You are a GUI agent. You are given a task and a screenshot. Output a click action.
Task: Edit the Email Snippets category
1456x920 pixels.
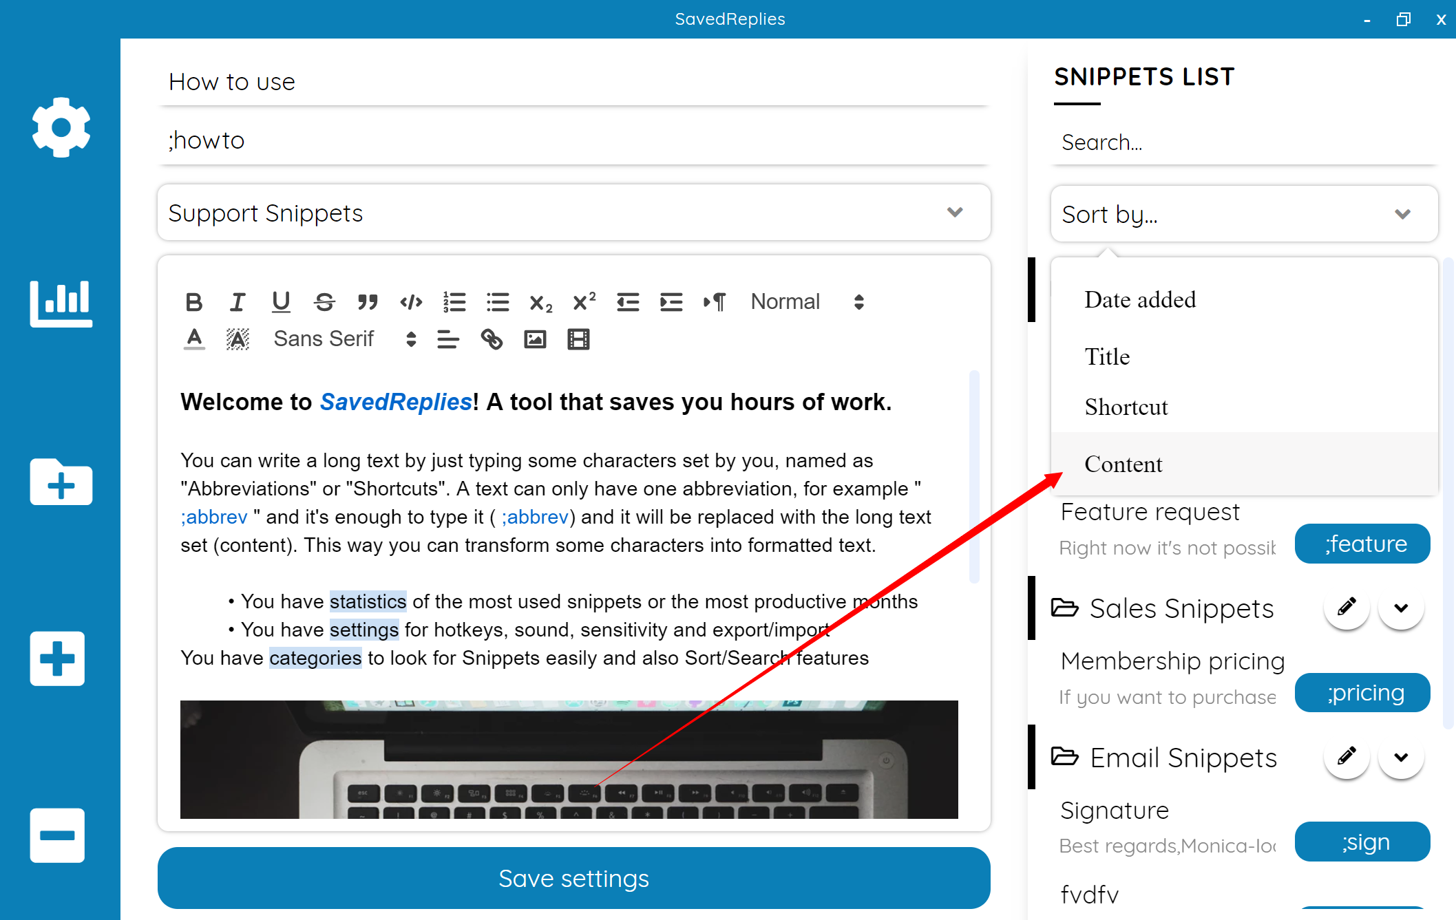tap(1347, 757)
